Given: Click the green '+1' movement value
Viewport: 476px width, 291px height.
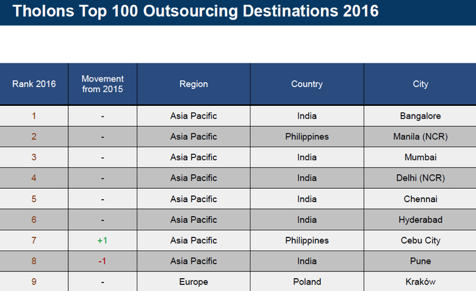Looking at the screenshot, I should [x=103, y=240].
